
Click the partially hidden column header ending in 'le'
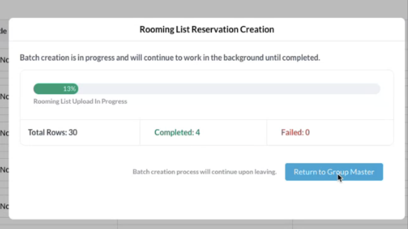click(x=4, y=31)
